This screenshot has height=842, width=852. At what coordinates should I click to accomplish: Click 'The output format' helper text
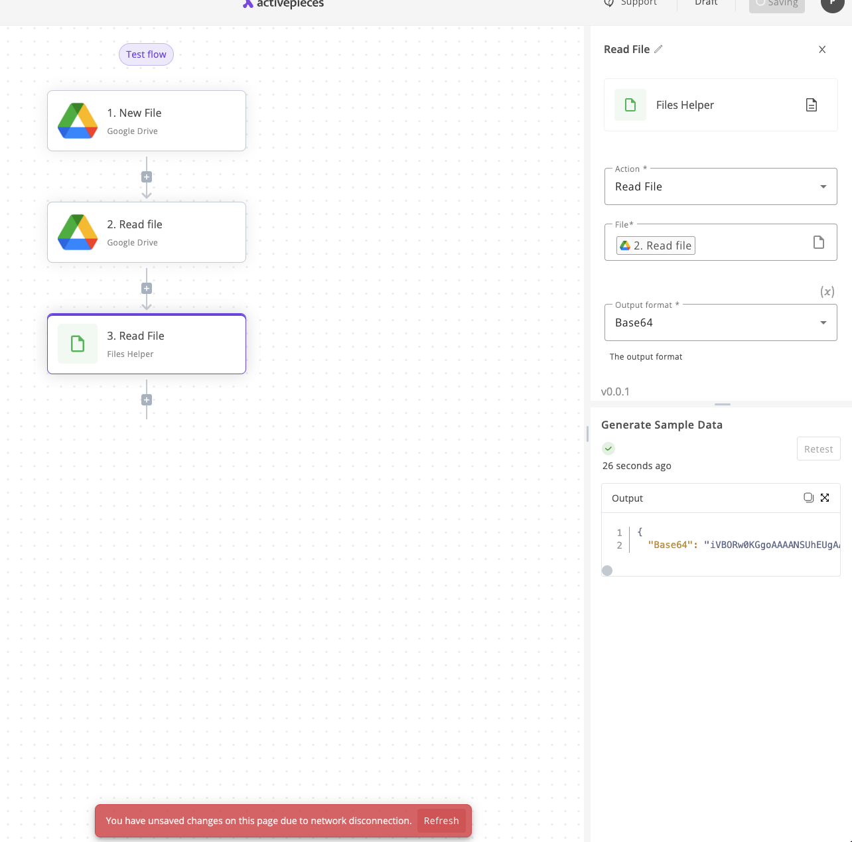tap(646, 356)
